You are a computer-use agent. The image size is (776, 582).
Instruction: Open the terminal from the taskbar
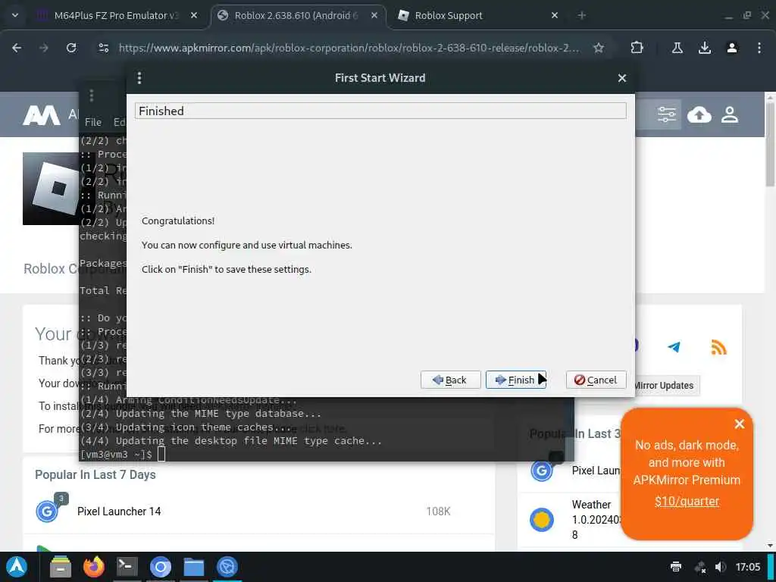[127, 567]
